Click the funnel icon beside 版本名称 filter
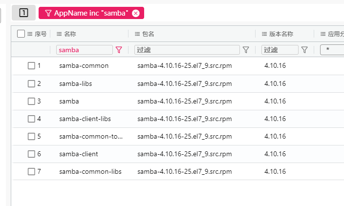The width and height of the screenshot is (344, 206). point(304,50)
